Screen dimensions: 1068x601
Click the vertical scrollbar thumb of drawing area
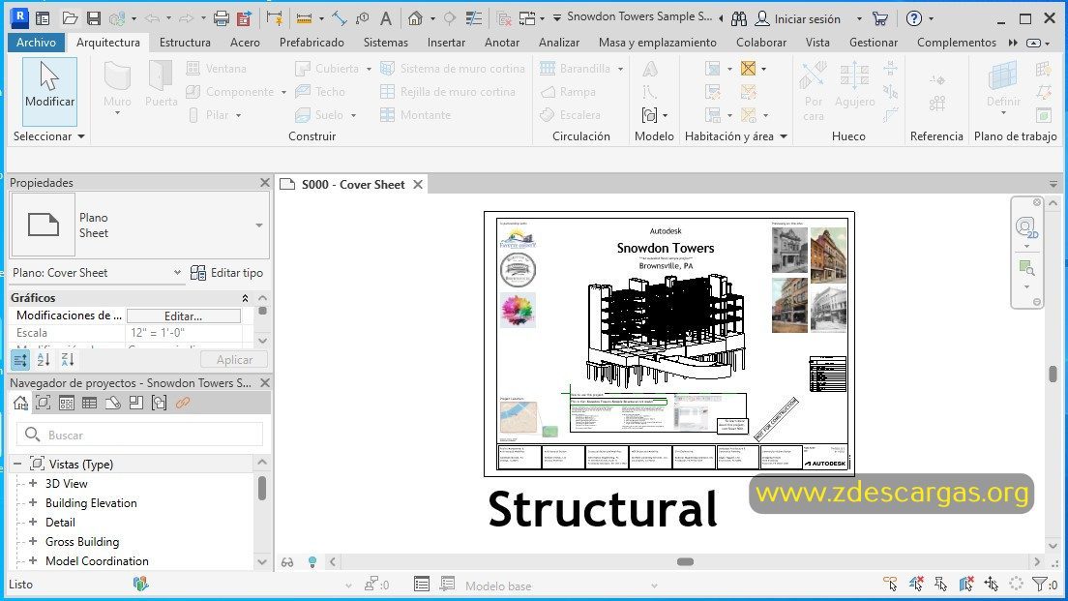pos(1053,374)
